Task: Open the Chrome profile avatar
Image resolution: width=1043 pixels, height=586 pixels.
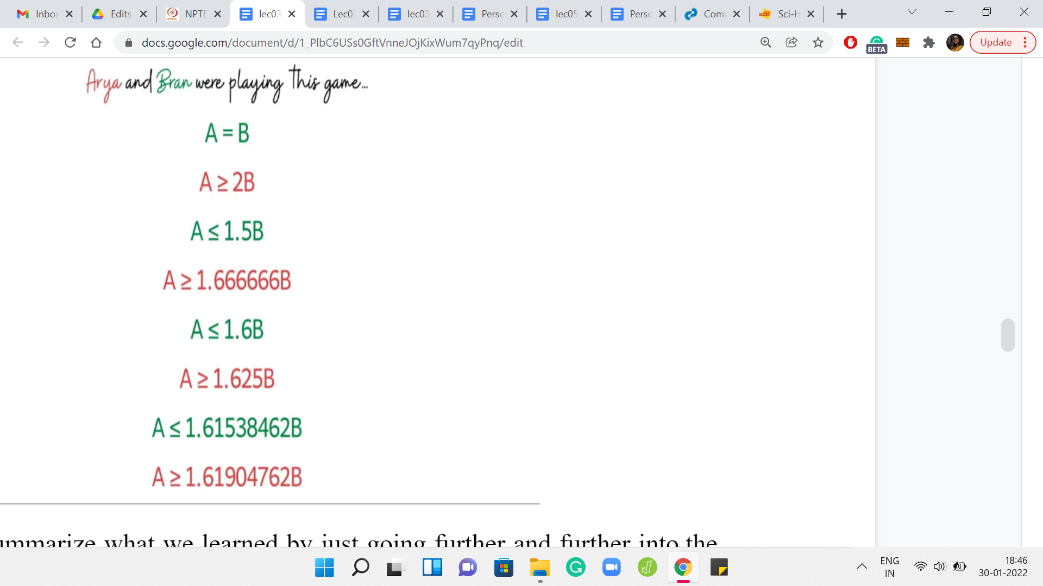Action: (x=955, y=42)
